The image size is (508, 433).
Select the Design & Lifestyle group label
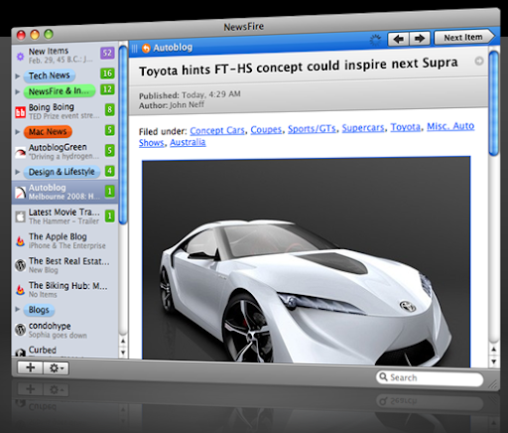tap(62, 172)
